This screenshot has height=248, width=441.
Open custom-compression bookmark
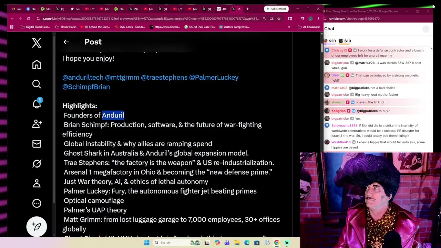pyautogui.click(x=234, y=27)
